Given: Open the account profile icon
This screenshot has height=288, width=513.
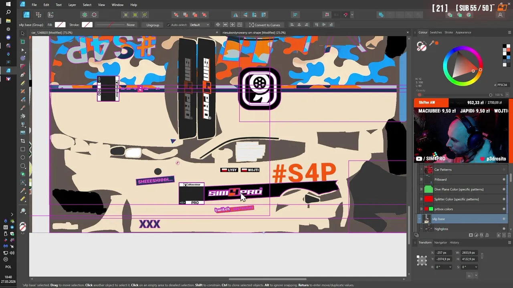Looking at the screenshot, I should [500, 15].
